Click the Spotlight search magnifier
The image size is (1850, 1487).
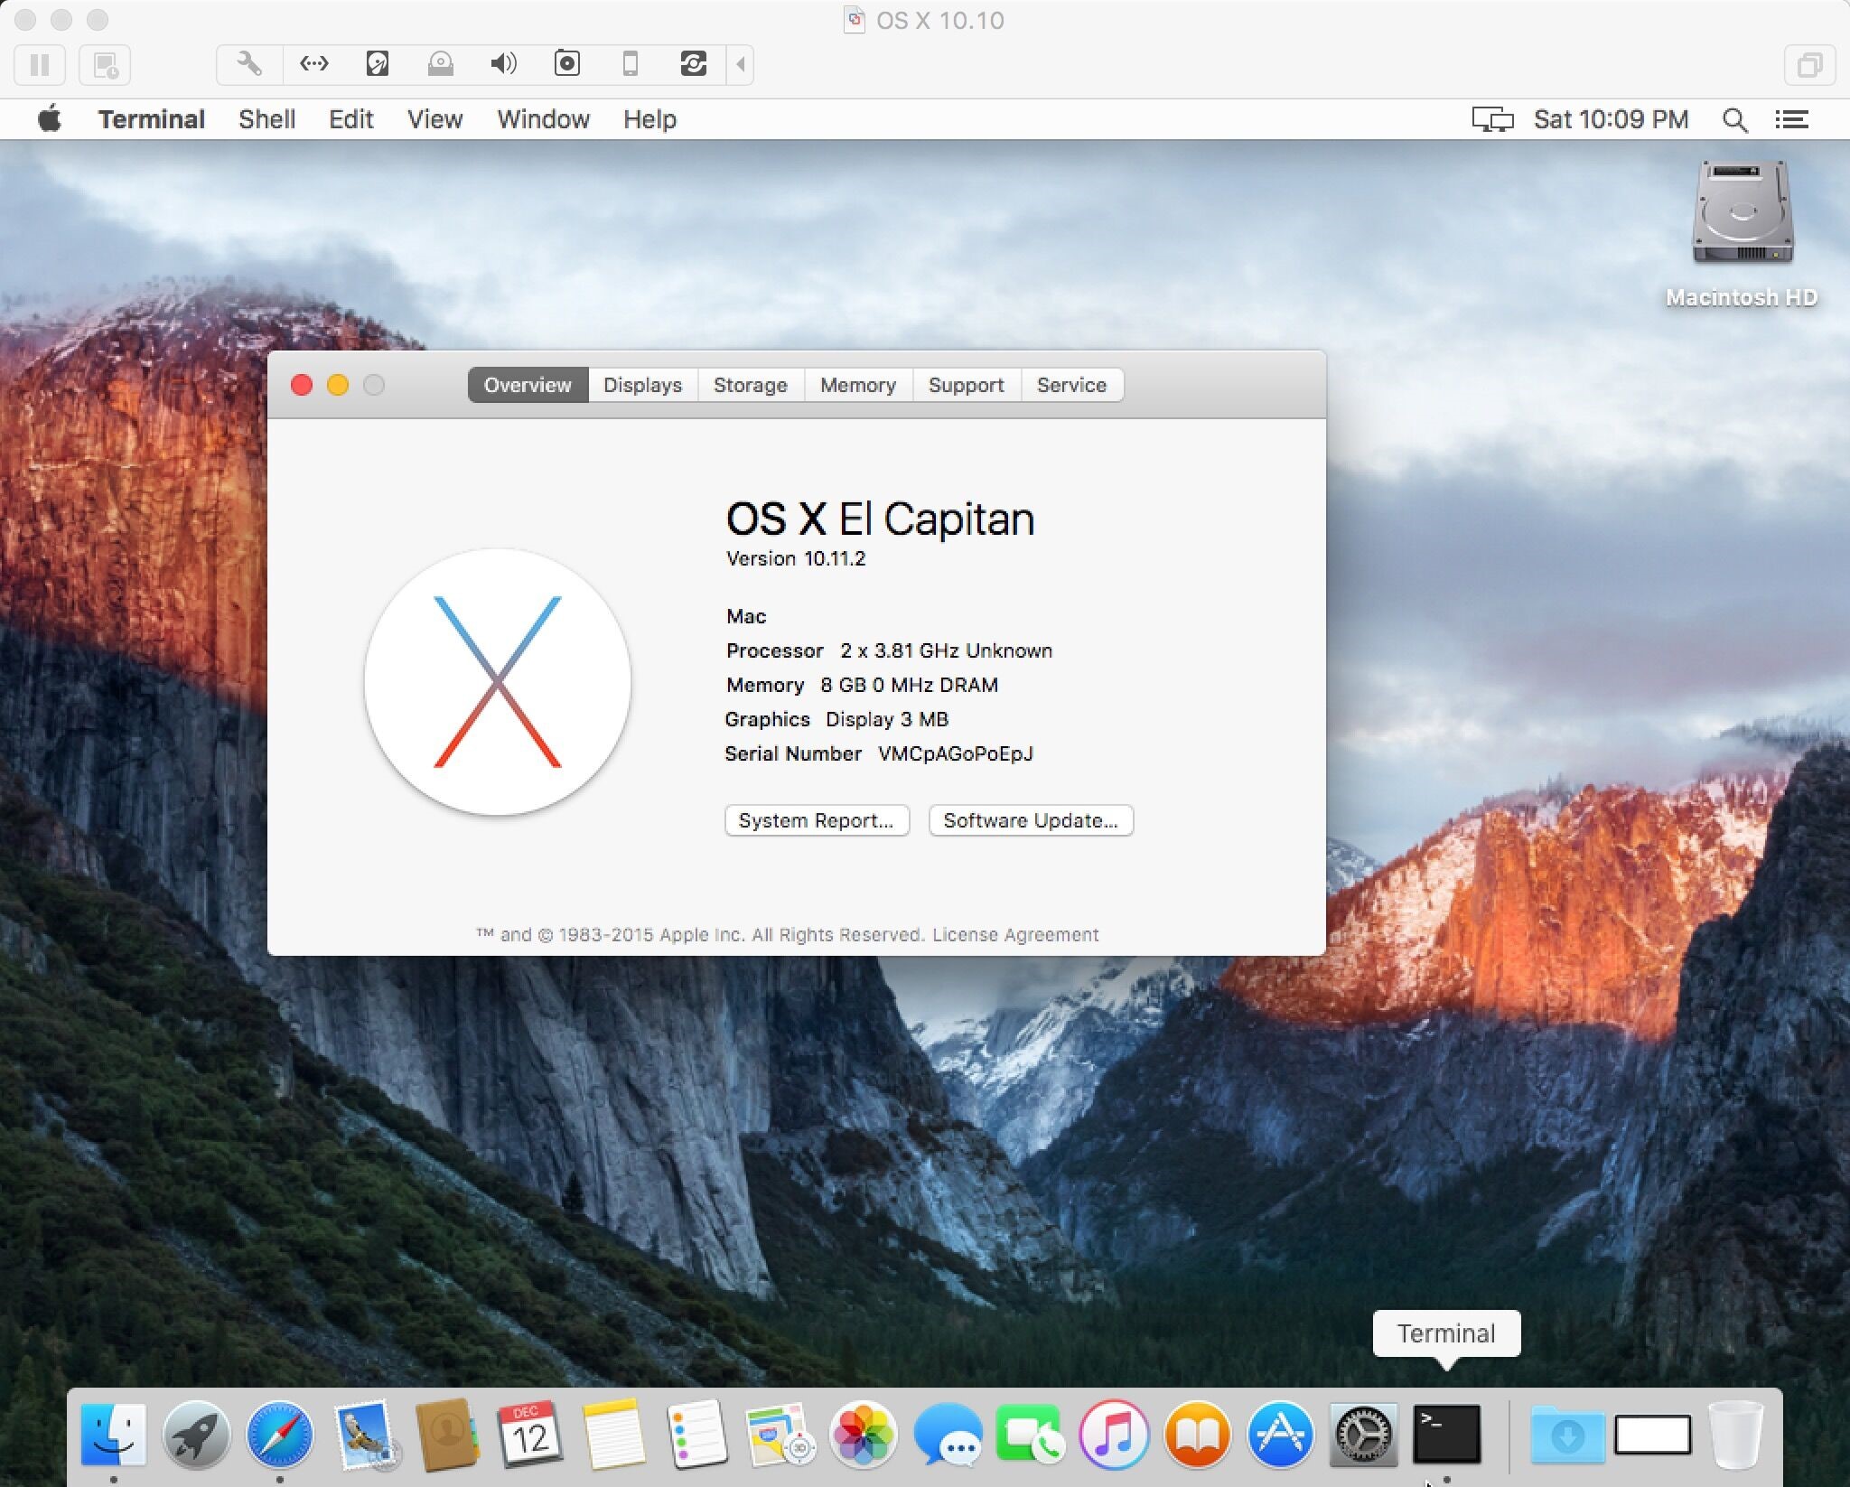pyautogui.click(x=1733, y=119)
